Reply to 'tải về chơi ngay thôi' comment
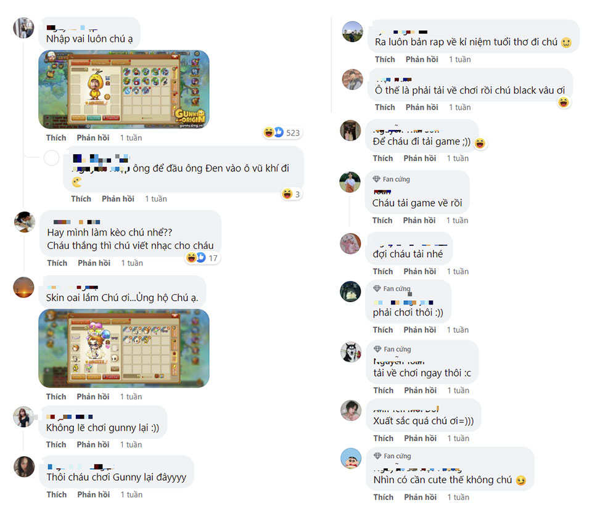Image resolution: width=592 pixels, height=511 pixels. point(420,390)
